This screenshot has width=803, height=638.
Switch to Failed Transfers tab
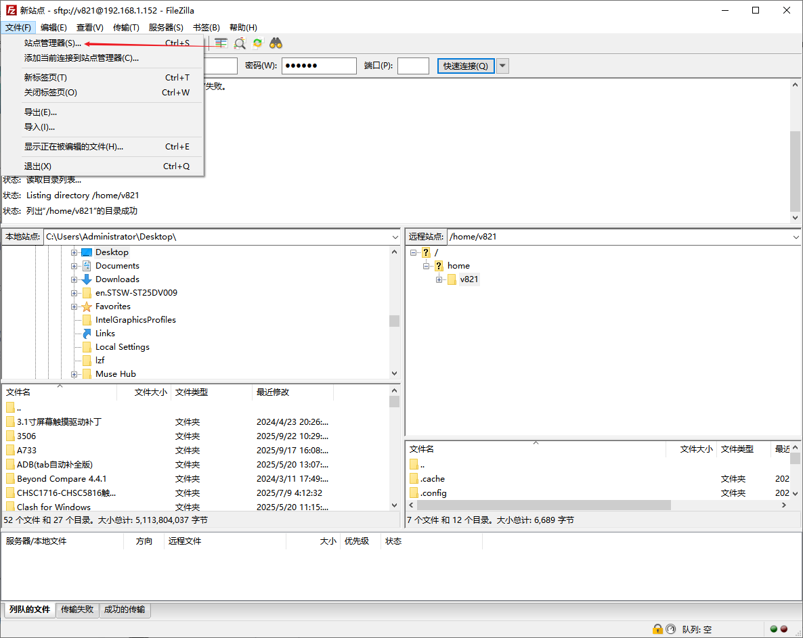(x=77, y=610)
